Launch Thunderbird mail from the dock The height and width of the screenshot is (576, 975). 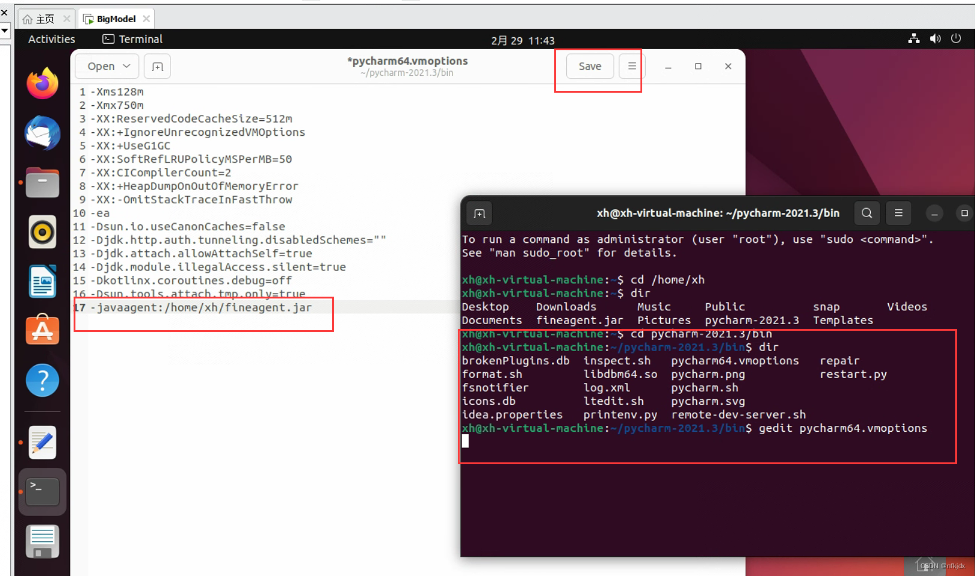[x=42, y=133]
